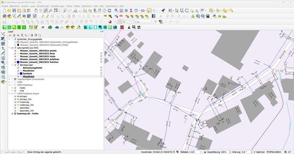Click the Zoom Full extent arrows icon
294x154 pixels.
pyautogui.click(x=56, y=10)
